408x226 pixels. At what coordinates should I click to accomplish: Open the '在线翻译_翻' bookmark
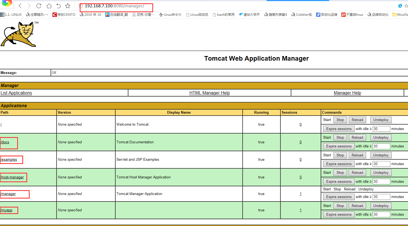pos(117,15)
